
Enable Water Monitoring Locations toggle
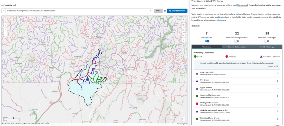point(237,41)
